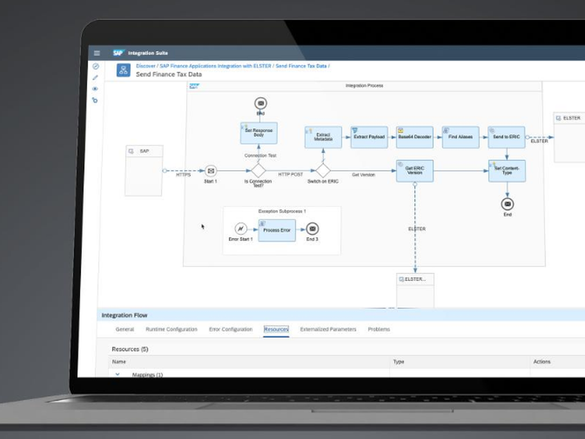Open the hamburger navigation menu
Screen dimensions: 585x439
point(97,53)
